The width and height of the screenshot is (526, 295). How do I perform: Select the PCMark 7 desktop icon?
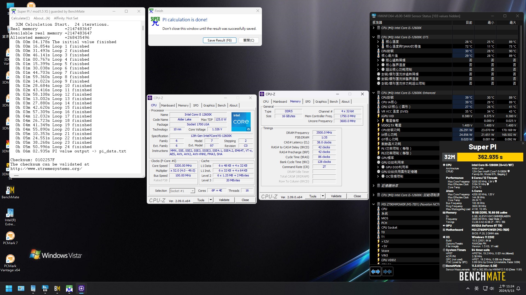tap(10, 238)
